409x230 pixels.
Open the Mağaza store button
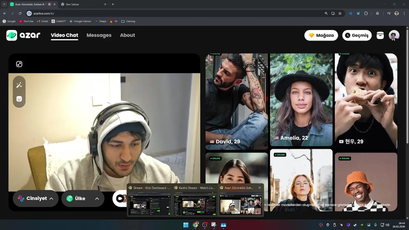(x=321, y=35)
